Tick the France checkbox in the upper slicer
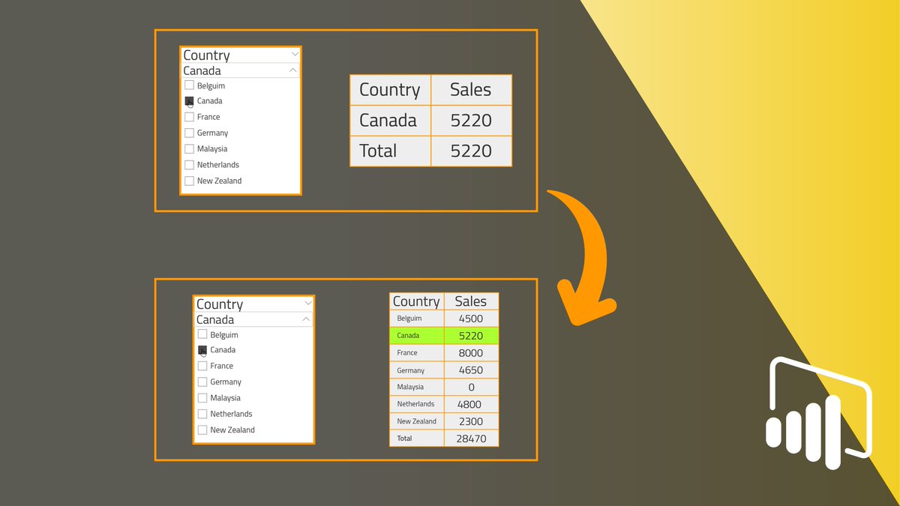Screen dimensions: 900x506 [189, 117]
